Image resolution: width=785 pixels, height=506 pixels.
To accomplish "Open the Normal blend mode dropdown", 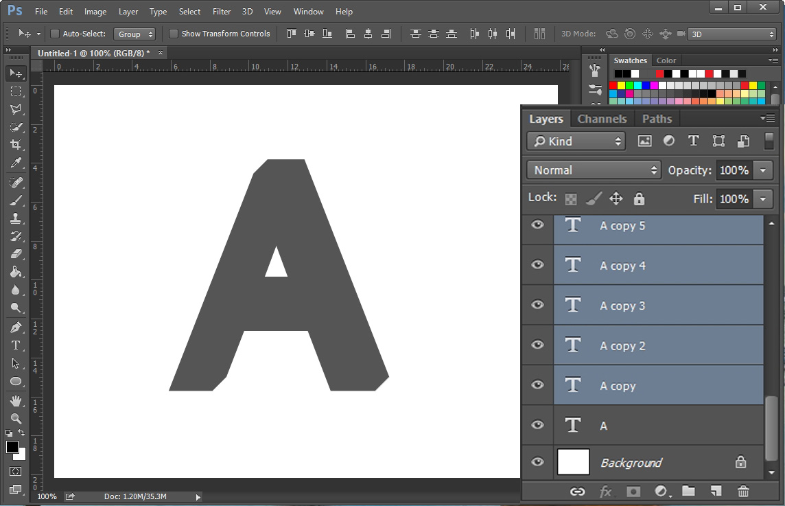I will [594, 170].
